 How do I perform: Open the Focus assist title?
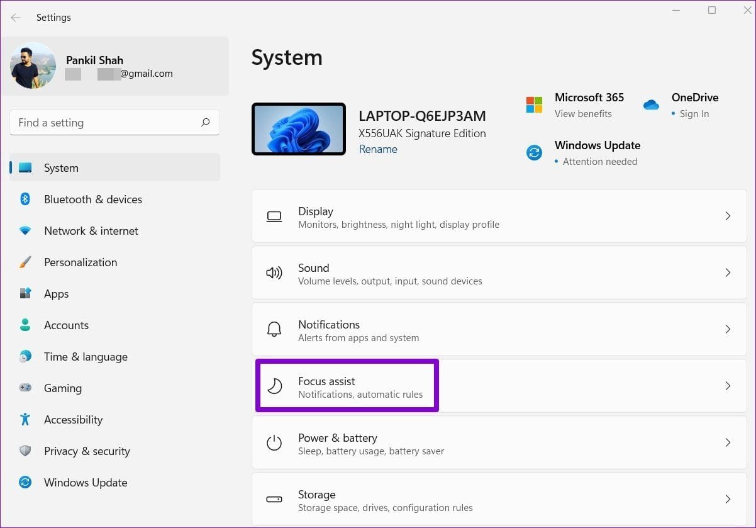326,381
